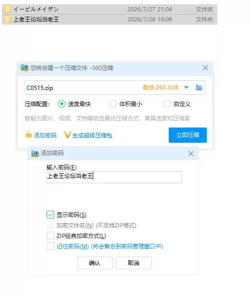Click the date 2026/7/27 21:04
The image size is (251, 295).
click(150, 10)
